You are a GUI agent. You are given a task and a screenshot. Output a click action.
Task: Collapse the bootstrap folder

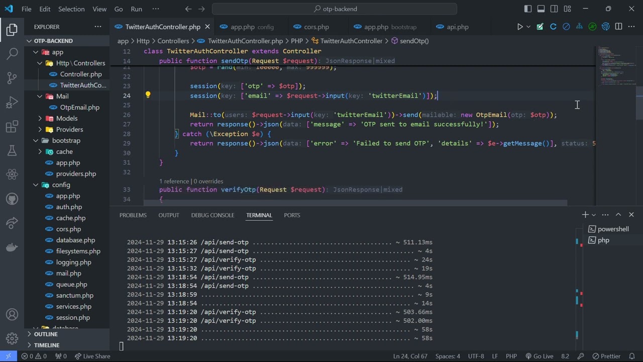36,140
